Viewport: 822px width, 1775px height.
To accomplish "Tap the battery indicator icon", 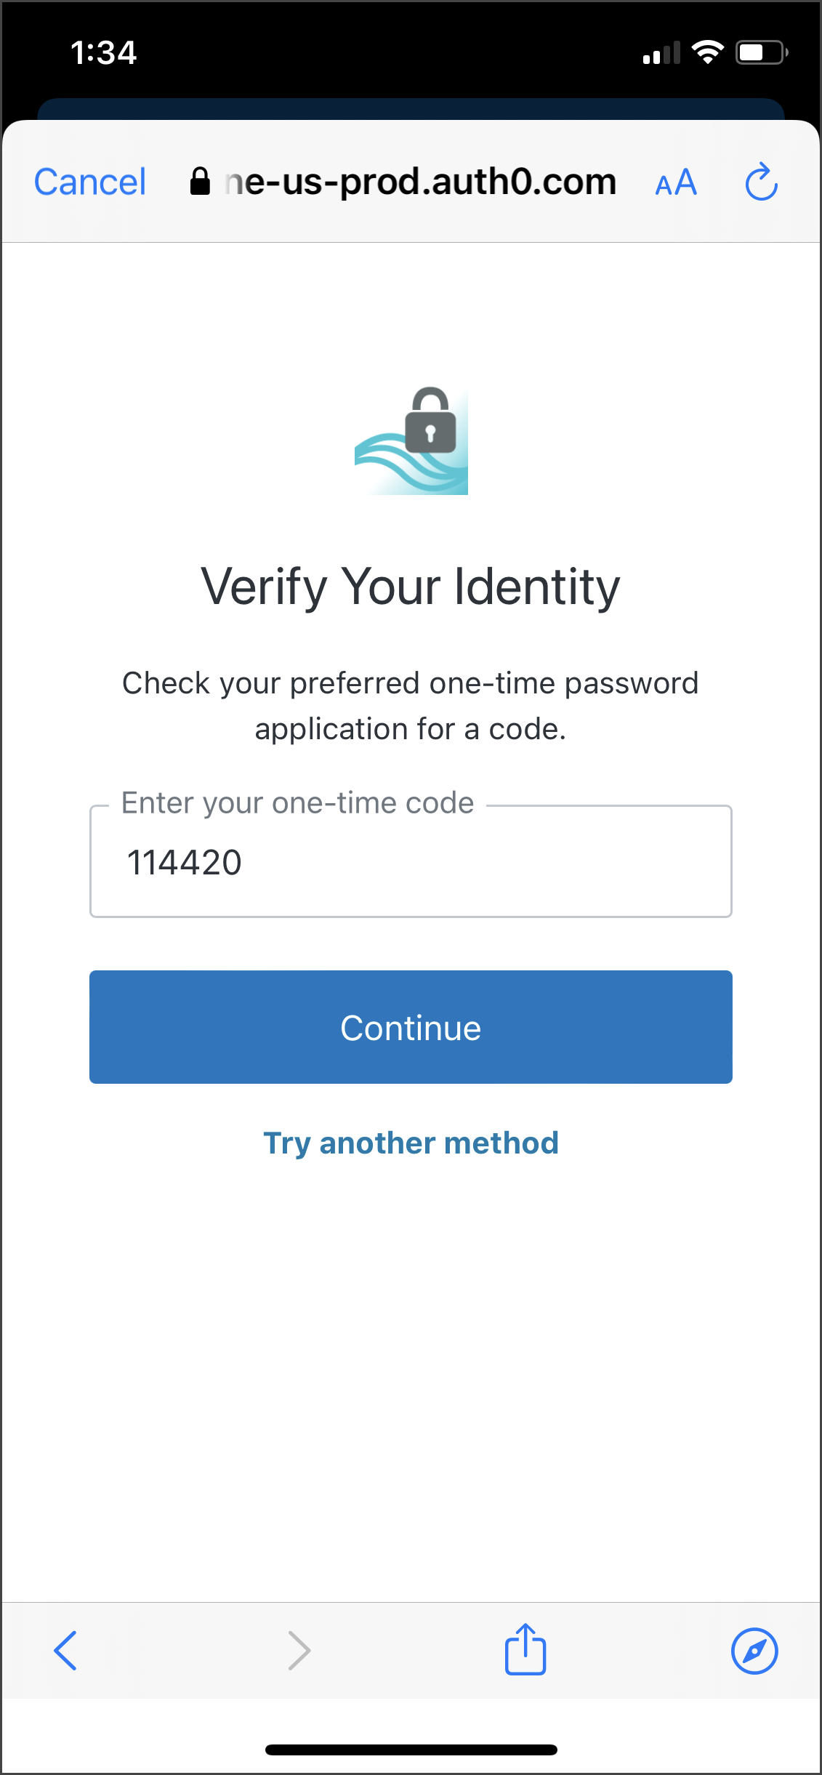I will [x=761, y=52].
